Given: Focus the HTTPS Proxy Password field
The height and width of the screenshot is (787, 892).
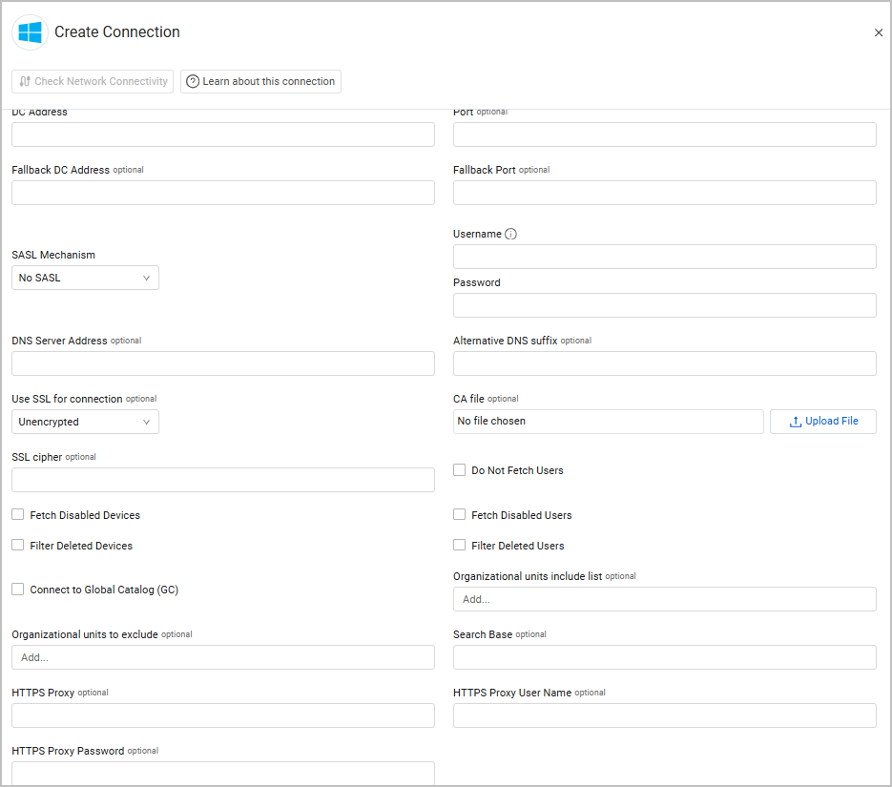Looking at the screenshot, I should pyautogui.click(x=223, y=774).
